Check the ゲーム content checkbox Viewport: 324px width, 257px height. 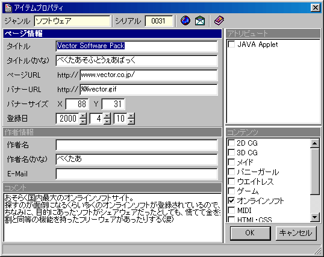(231, 191)
